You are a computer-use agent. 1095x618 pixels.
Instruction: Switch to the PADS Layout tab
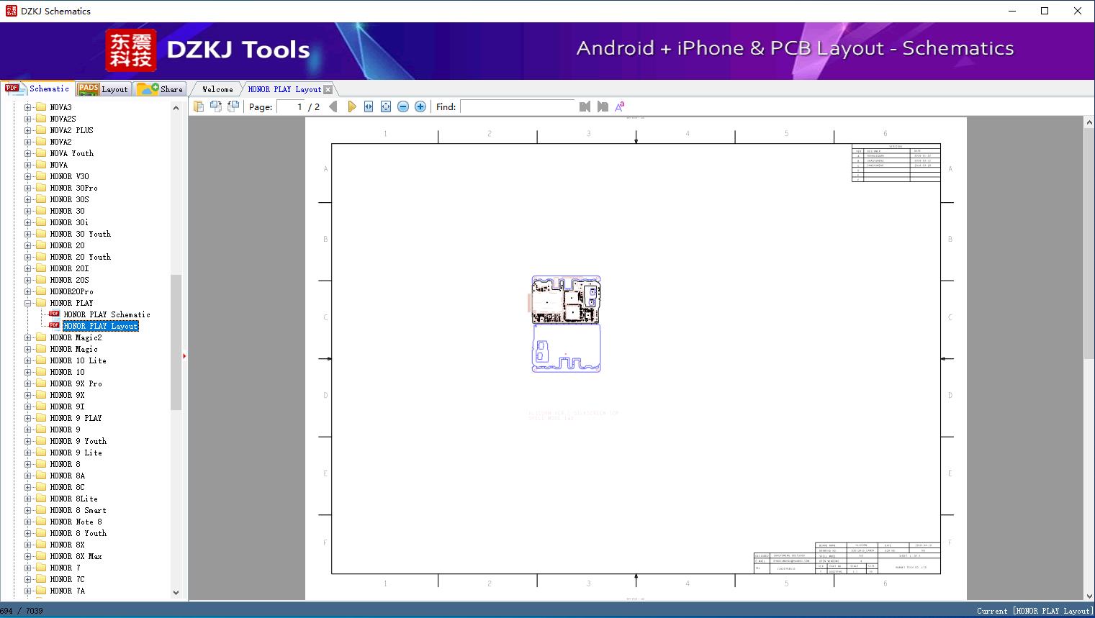click(103, 88)
